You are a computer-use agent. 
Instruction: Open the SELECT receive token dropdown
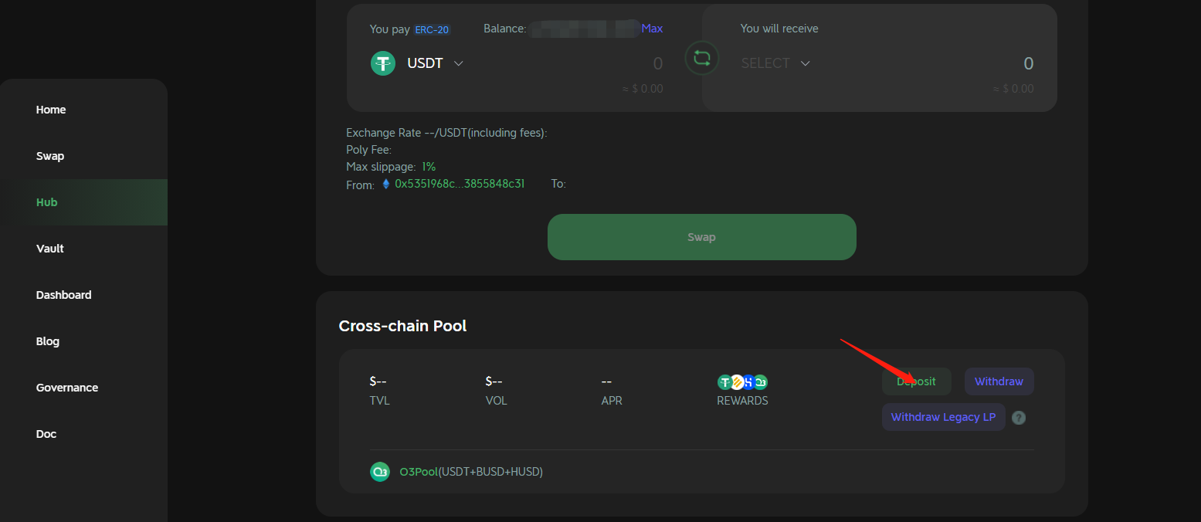point(775,63)
